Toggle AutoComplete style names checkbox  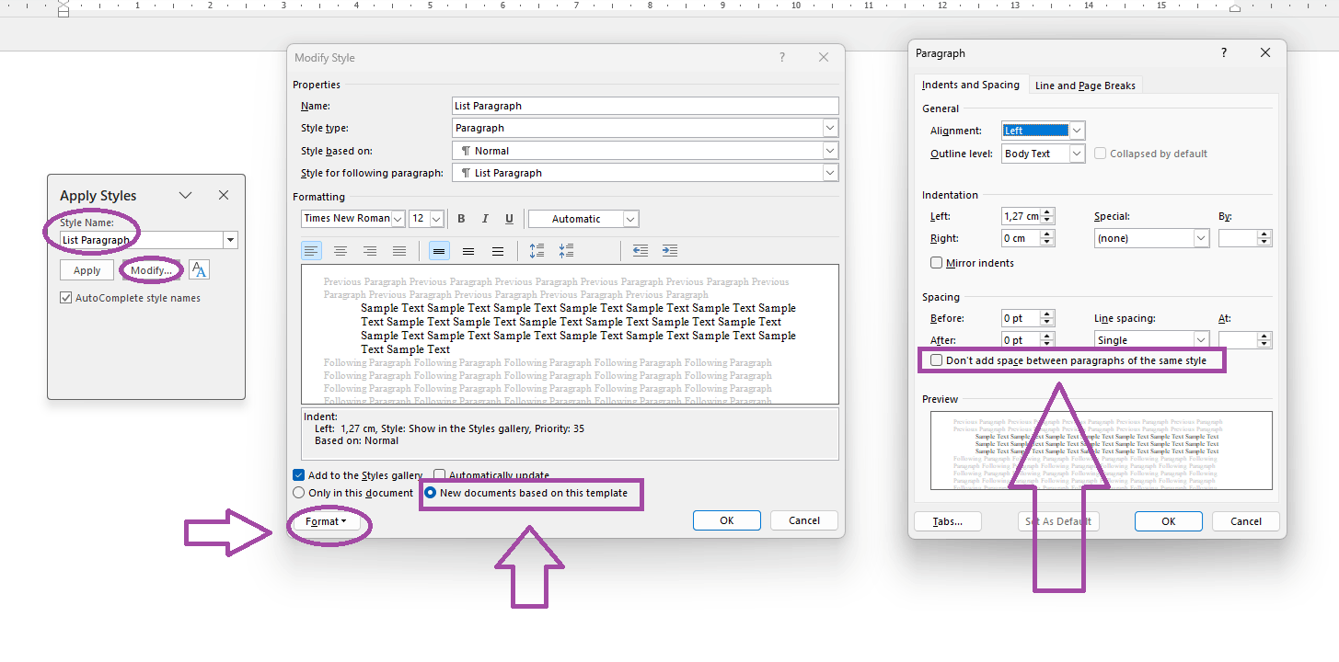65,298
